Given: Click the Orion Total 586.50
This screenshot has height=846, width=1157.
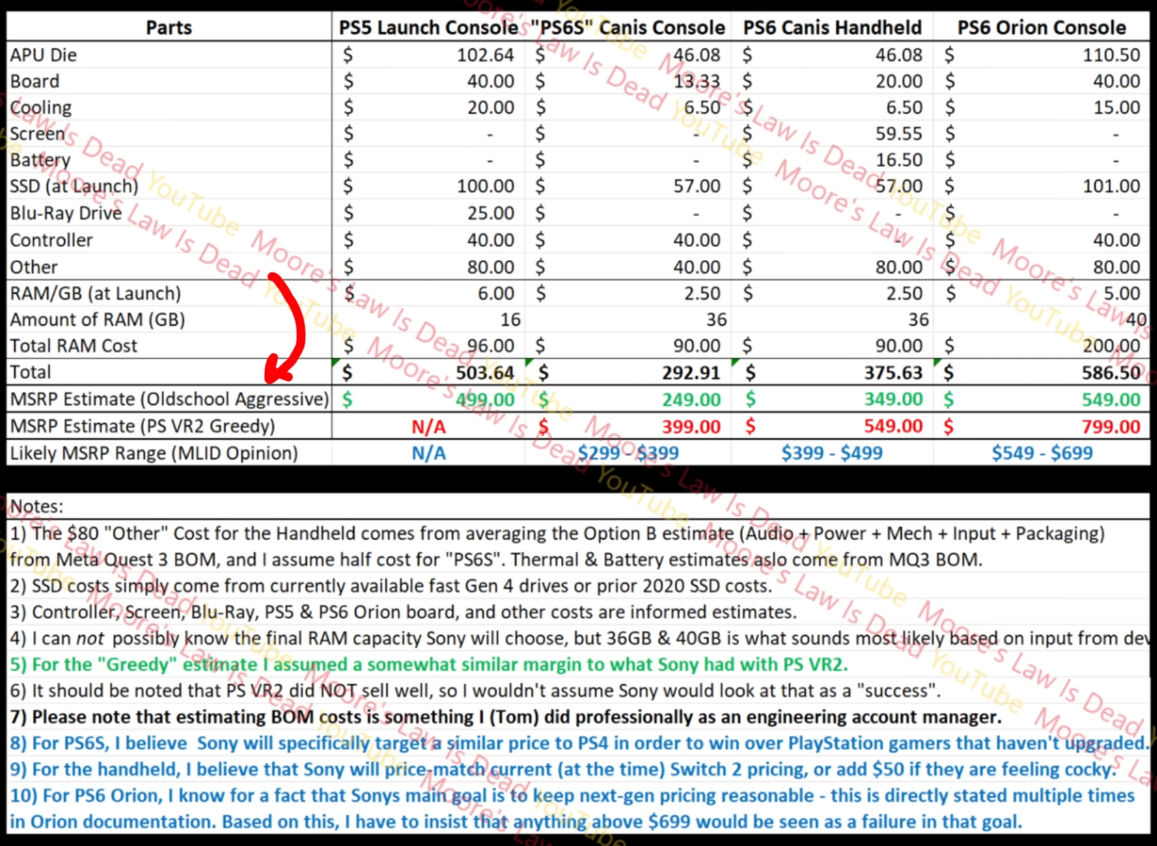Looking at the screenshot, I should pos(1111,373).
